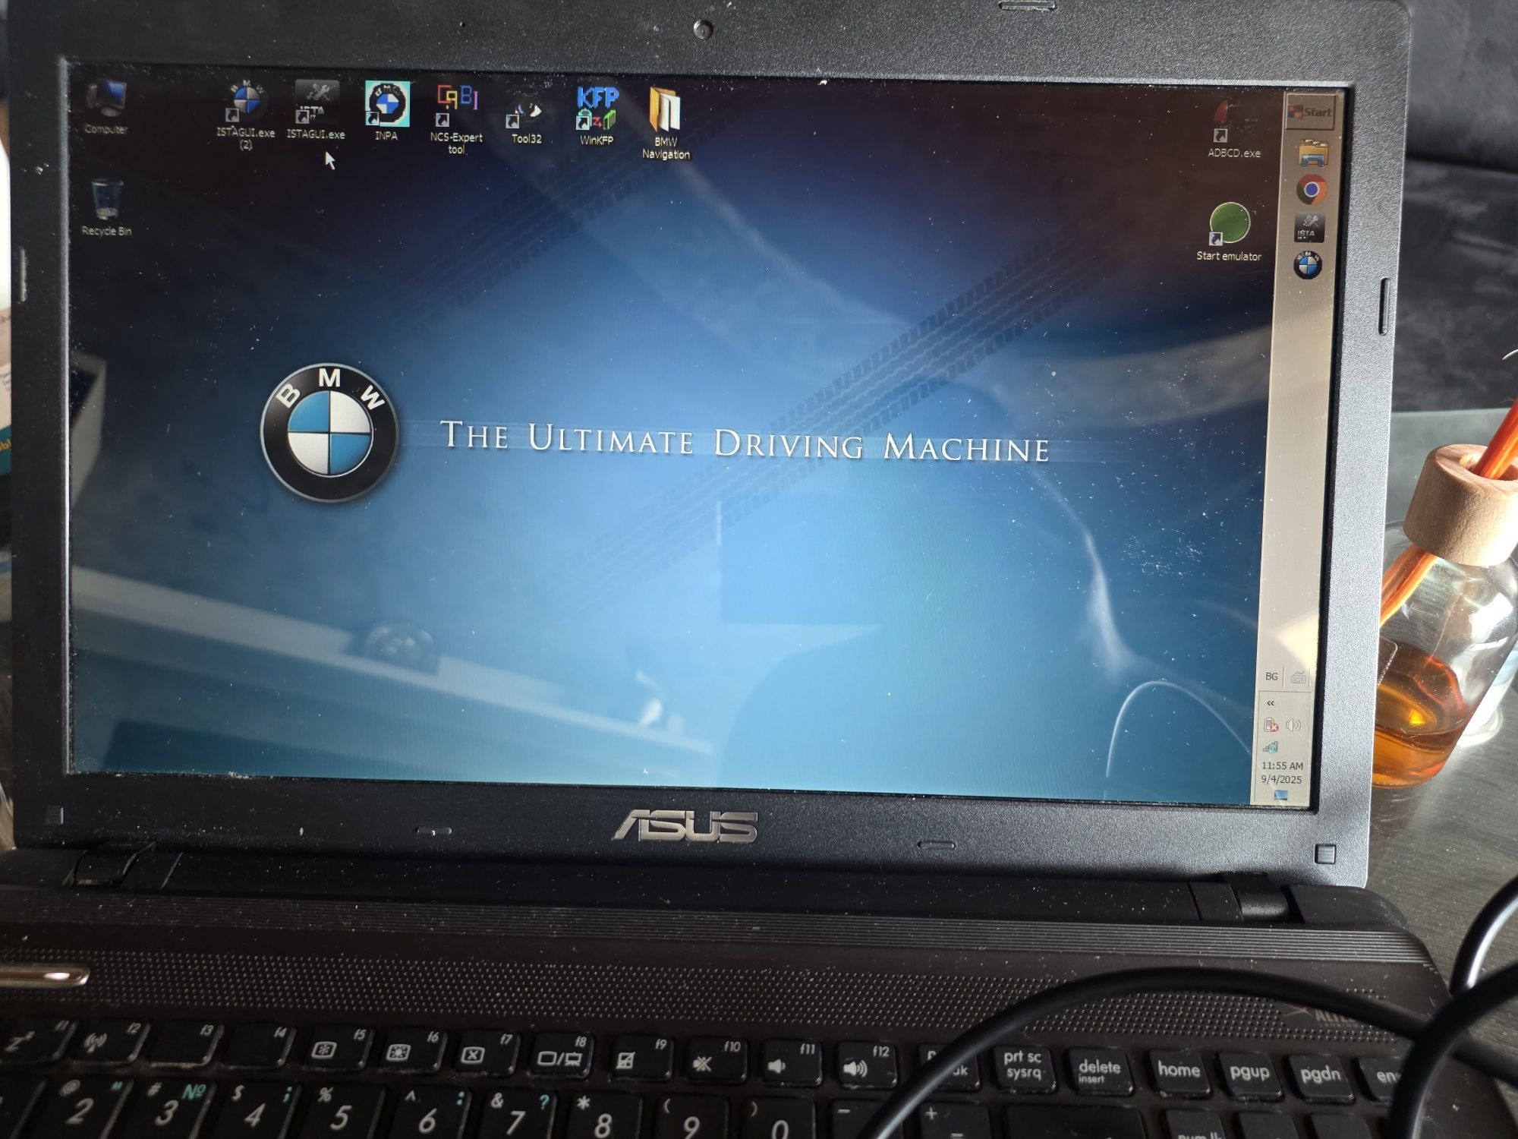Viewport: 1518px width, 1139px height.
Task: Open the Windows Start menu
Action: pos(1311,112)
